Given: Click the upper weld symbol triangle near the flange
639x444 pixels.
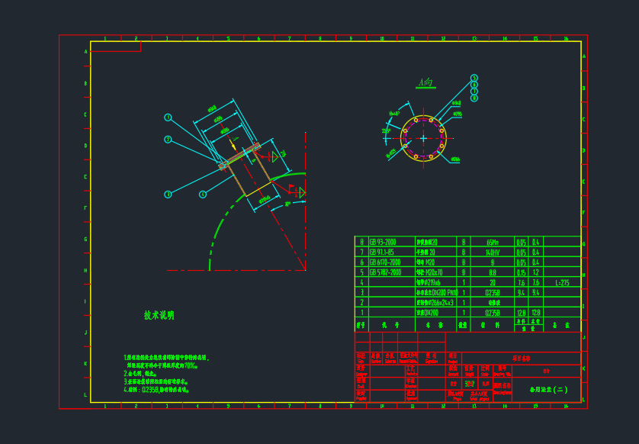Looking at the screenshot, I should 275,156.
